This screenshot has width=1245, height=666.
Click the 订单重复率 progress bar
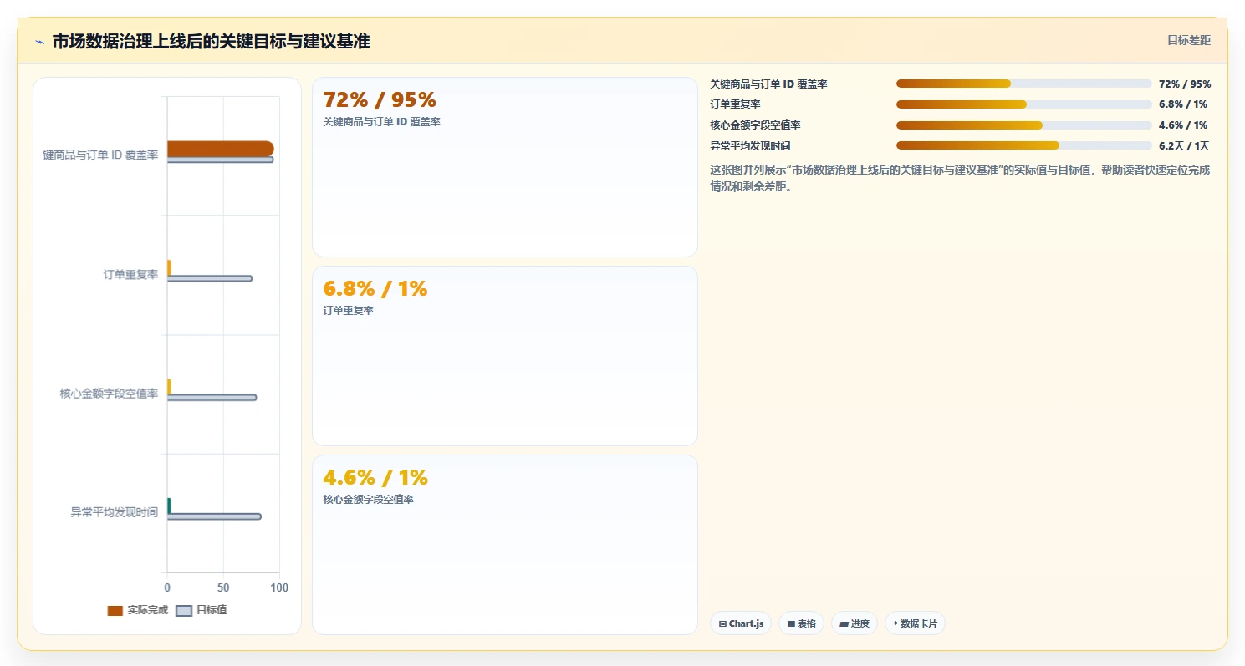[1024, 104]
